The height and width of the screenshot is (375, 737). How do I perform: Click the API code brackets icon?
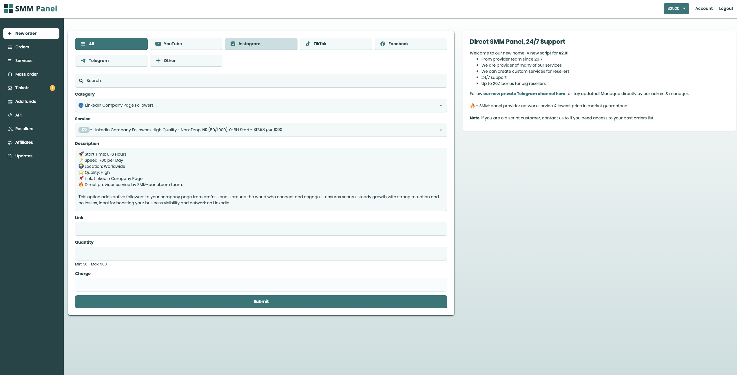pyautogui.click(x=10, y=115)
